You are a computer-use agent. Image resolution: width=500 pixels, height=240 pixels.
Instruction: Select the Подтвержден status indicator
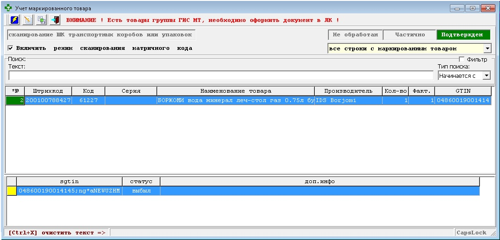point(463,35)
